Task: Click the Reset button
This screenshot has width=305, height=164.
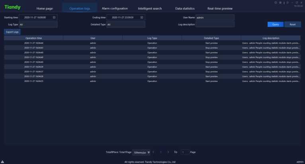Action: pyautogui.click(x=292, y=24)
